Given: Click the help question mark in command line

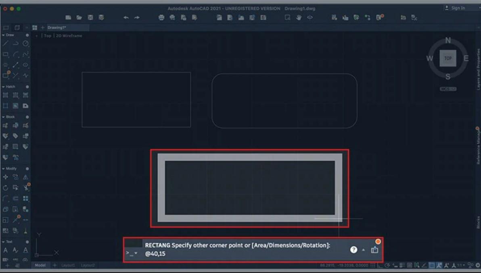Looking at the screenshot, I should click(353, 250).
